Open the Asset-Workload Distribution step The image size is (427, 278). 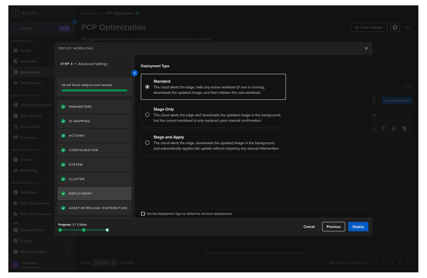pos(94,208)
